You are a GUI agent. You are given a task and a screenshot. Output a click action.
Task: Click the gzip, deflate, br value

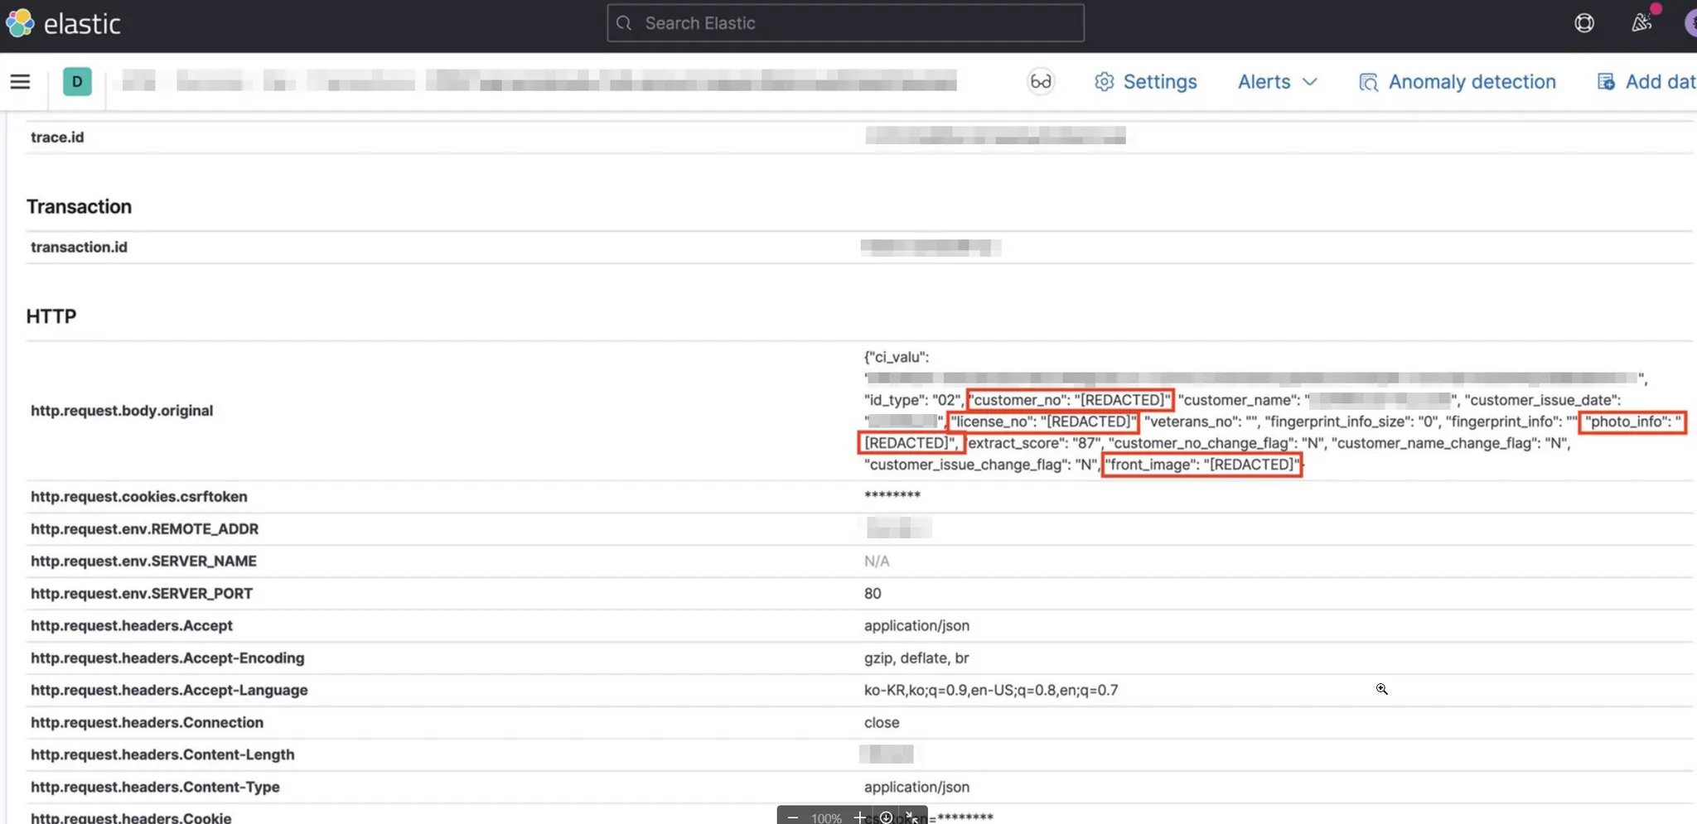[x=916, y=658]
